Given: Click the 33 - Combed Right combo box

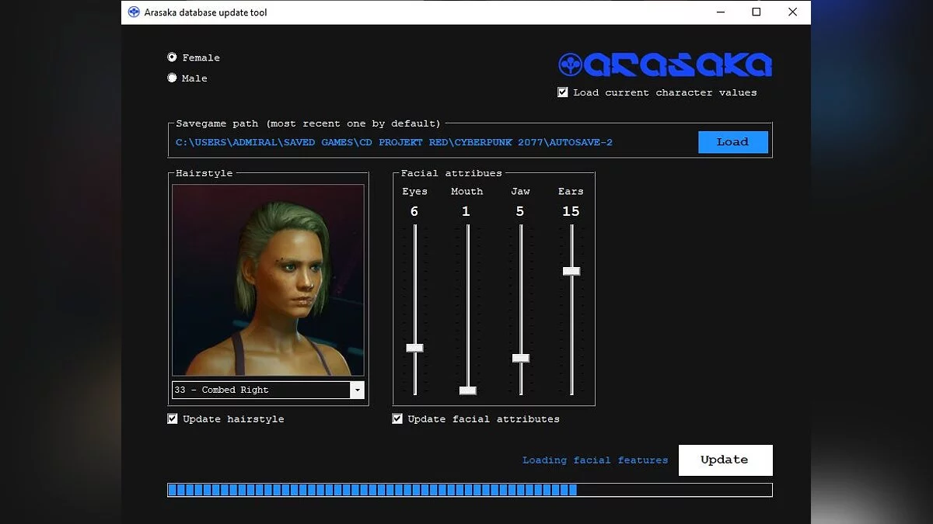Looking at the screenshot, I should point(260,390).
